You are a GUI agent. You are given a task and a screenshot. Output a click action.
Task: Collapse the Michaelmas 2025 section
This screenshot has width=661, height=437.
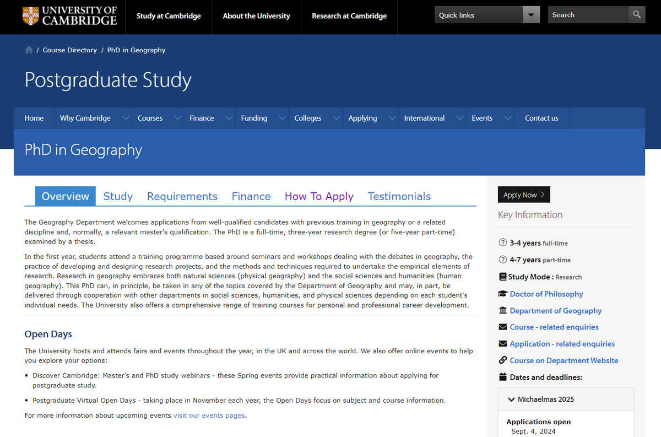(x=566, y=399)
